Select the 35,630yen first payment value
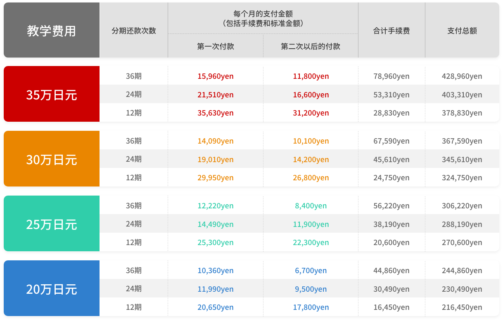The height and width of the screenshot is (321, 503). (216, 113)
